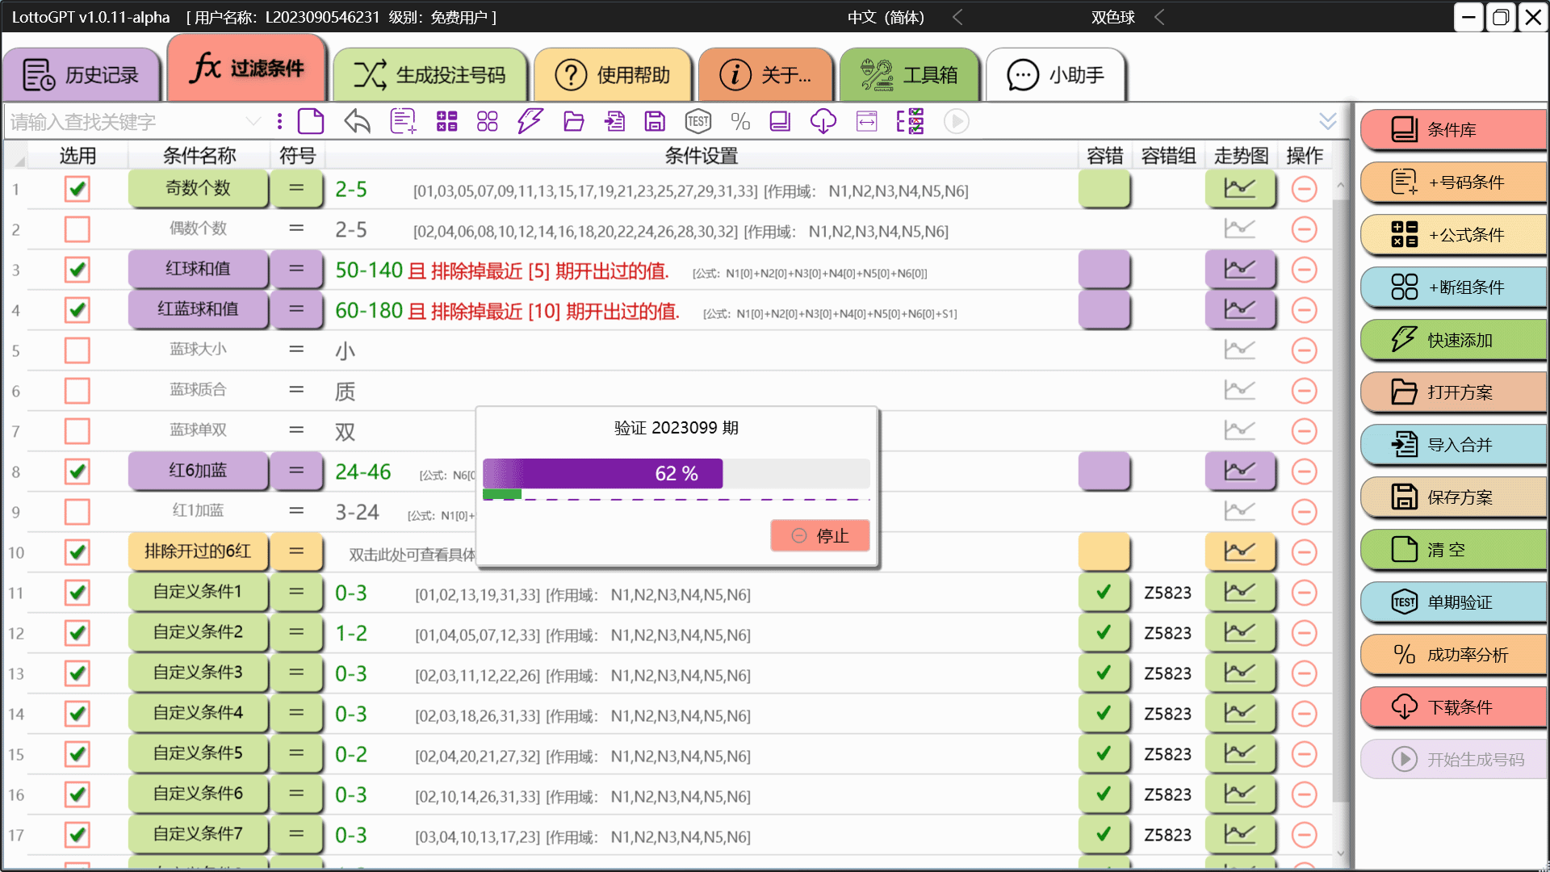Open the 小助手 tab

pos(1055,75)
